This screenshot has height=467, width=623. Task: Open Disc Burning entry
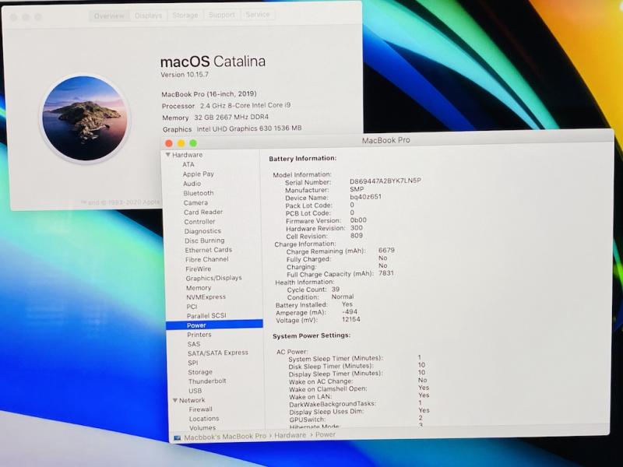pos(205,241)
